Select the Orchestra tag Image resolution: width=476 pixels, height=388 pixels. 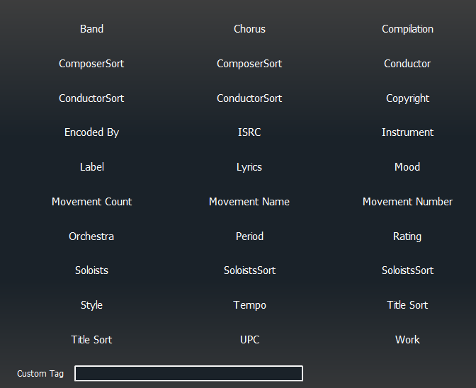coord(91,236)
